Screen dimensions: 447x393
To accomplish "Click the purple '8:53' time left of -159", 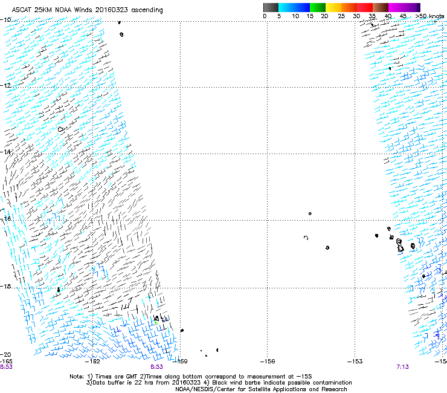I will 157,367.
